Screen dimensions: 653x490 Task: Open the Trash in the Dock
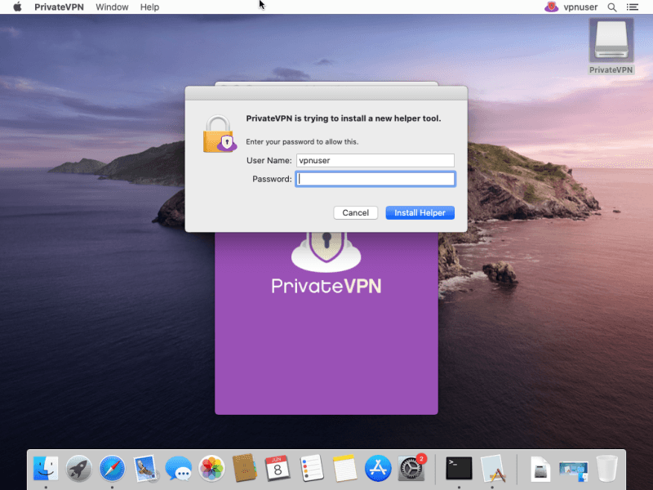(607, 468)
